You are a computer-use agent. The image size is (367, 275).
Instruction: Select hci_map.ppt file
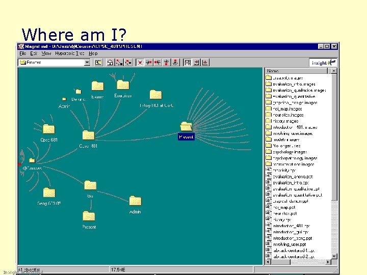281,207
